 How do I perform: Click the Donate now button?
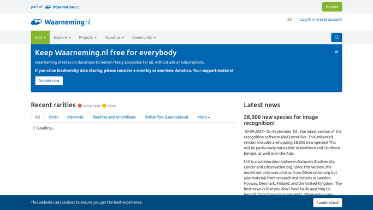[49, 81]
